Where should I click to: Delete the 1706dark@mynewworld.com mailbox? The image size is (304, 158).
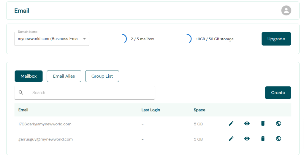263,124
